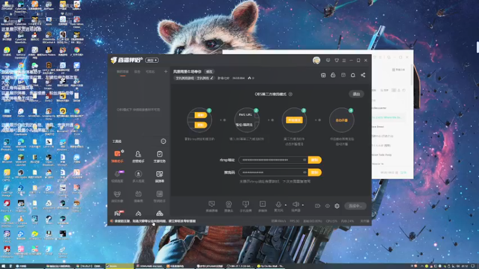Collapse the toolbox with the circle button
This screenshot has height=269, width=479.
(x=163, y=141)
